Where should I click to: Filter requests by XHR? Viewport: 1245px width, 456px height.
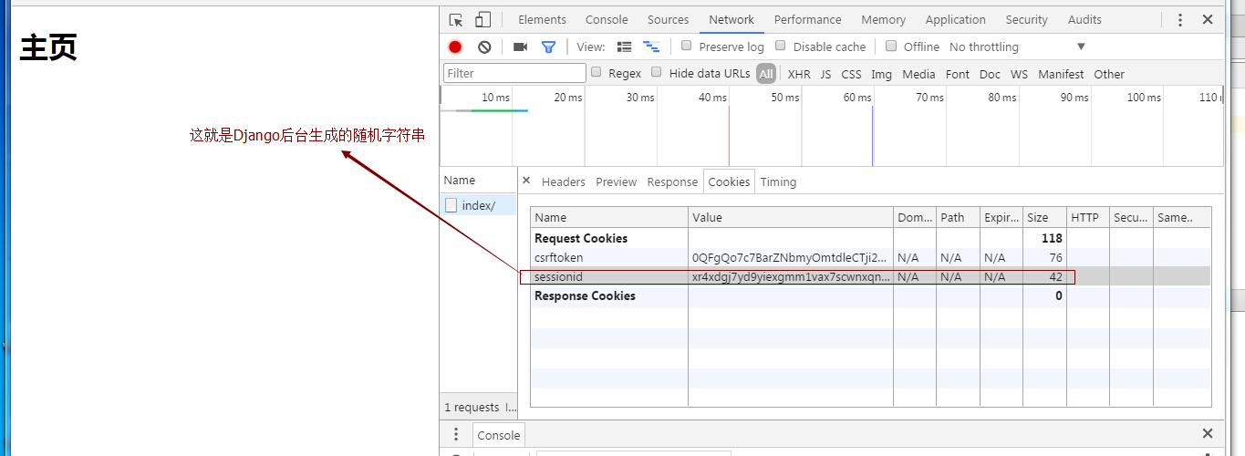799,75
